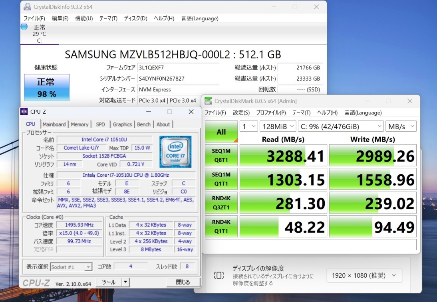Click the 48.22 RND4K Q1T1 read result
437x302 pixels.
tap(283, 226)
